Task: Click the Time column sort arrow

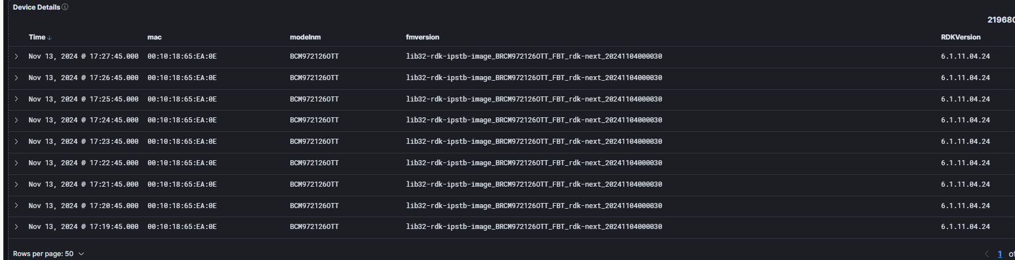Action: click(x=50, y=38)
